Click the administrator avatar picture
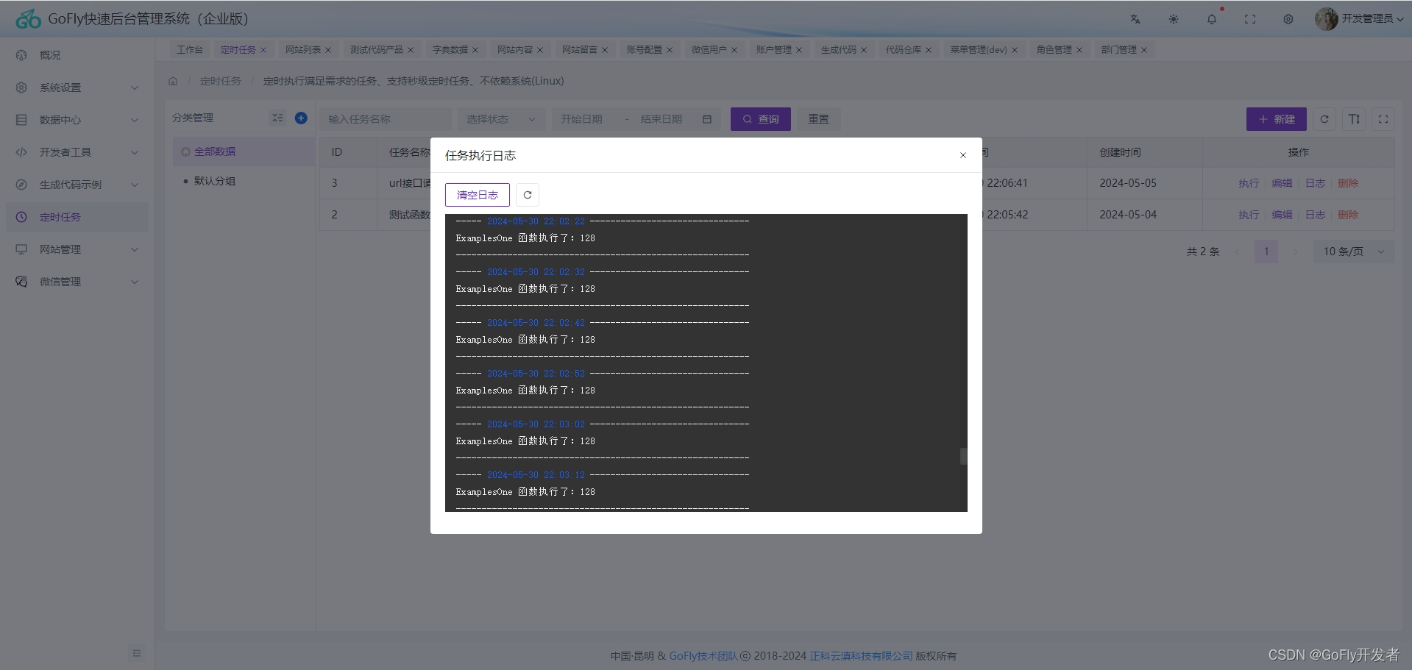Viewport: 1412px width, 670px height. click(1326, 19)
